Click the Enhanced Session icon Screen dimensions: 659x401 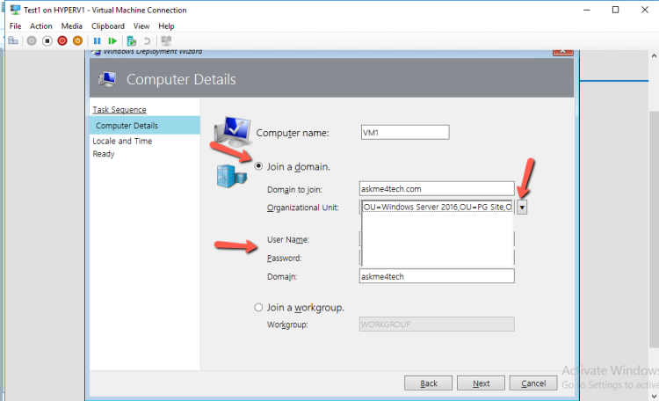(166, 40)
